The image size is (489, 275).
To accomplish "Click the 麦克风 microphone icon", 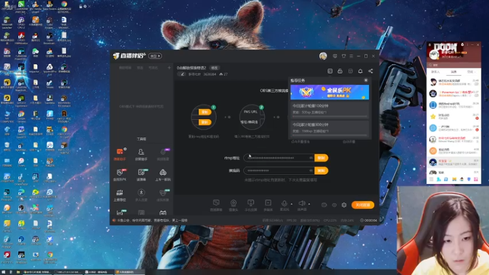I will [284, 204].
